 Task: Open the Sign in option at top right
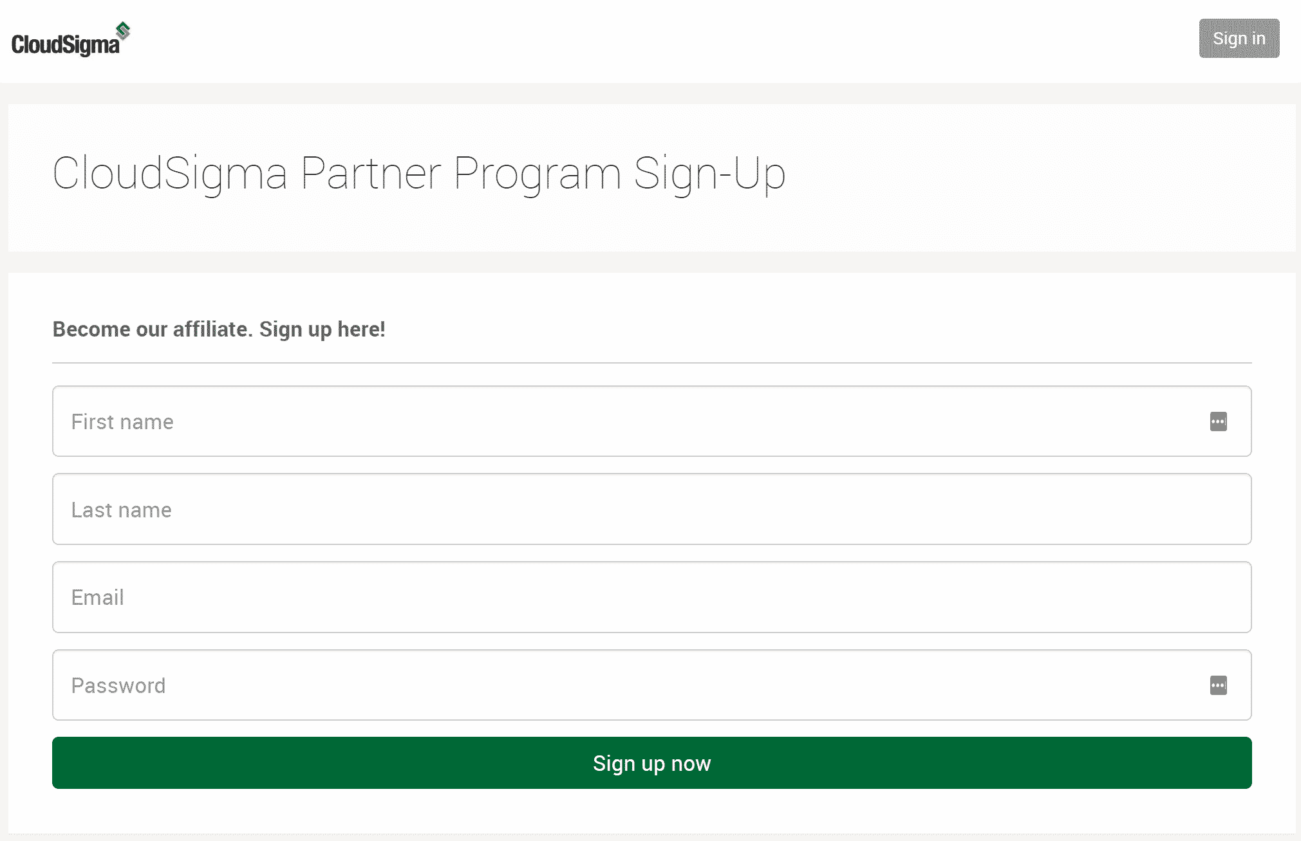(1238, 38)
